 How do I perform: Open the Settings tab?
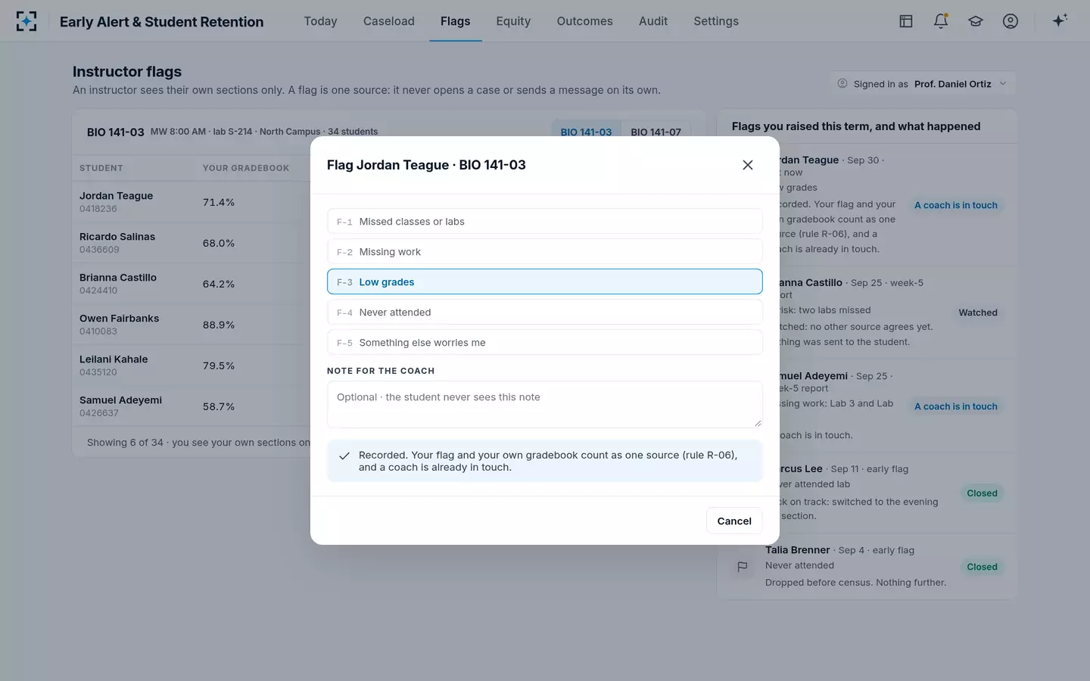pyautogui.click(x=716, y=21)
